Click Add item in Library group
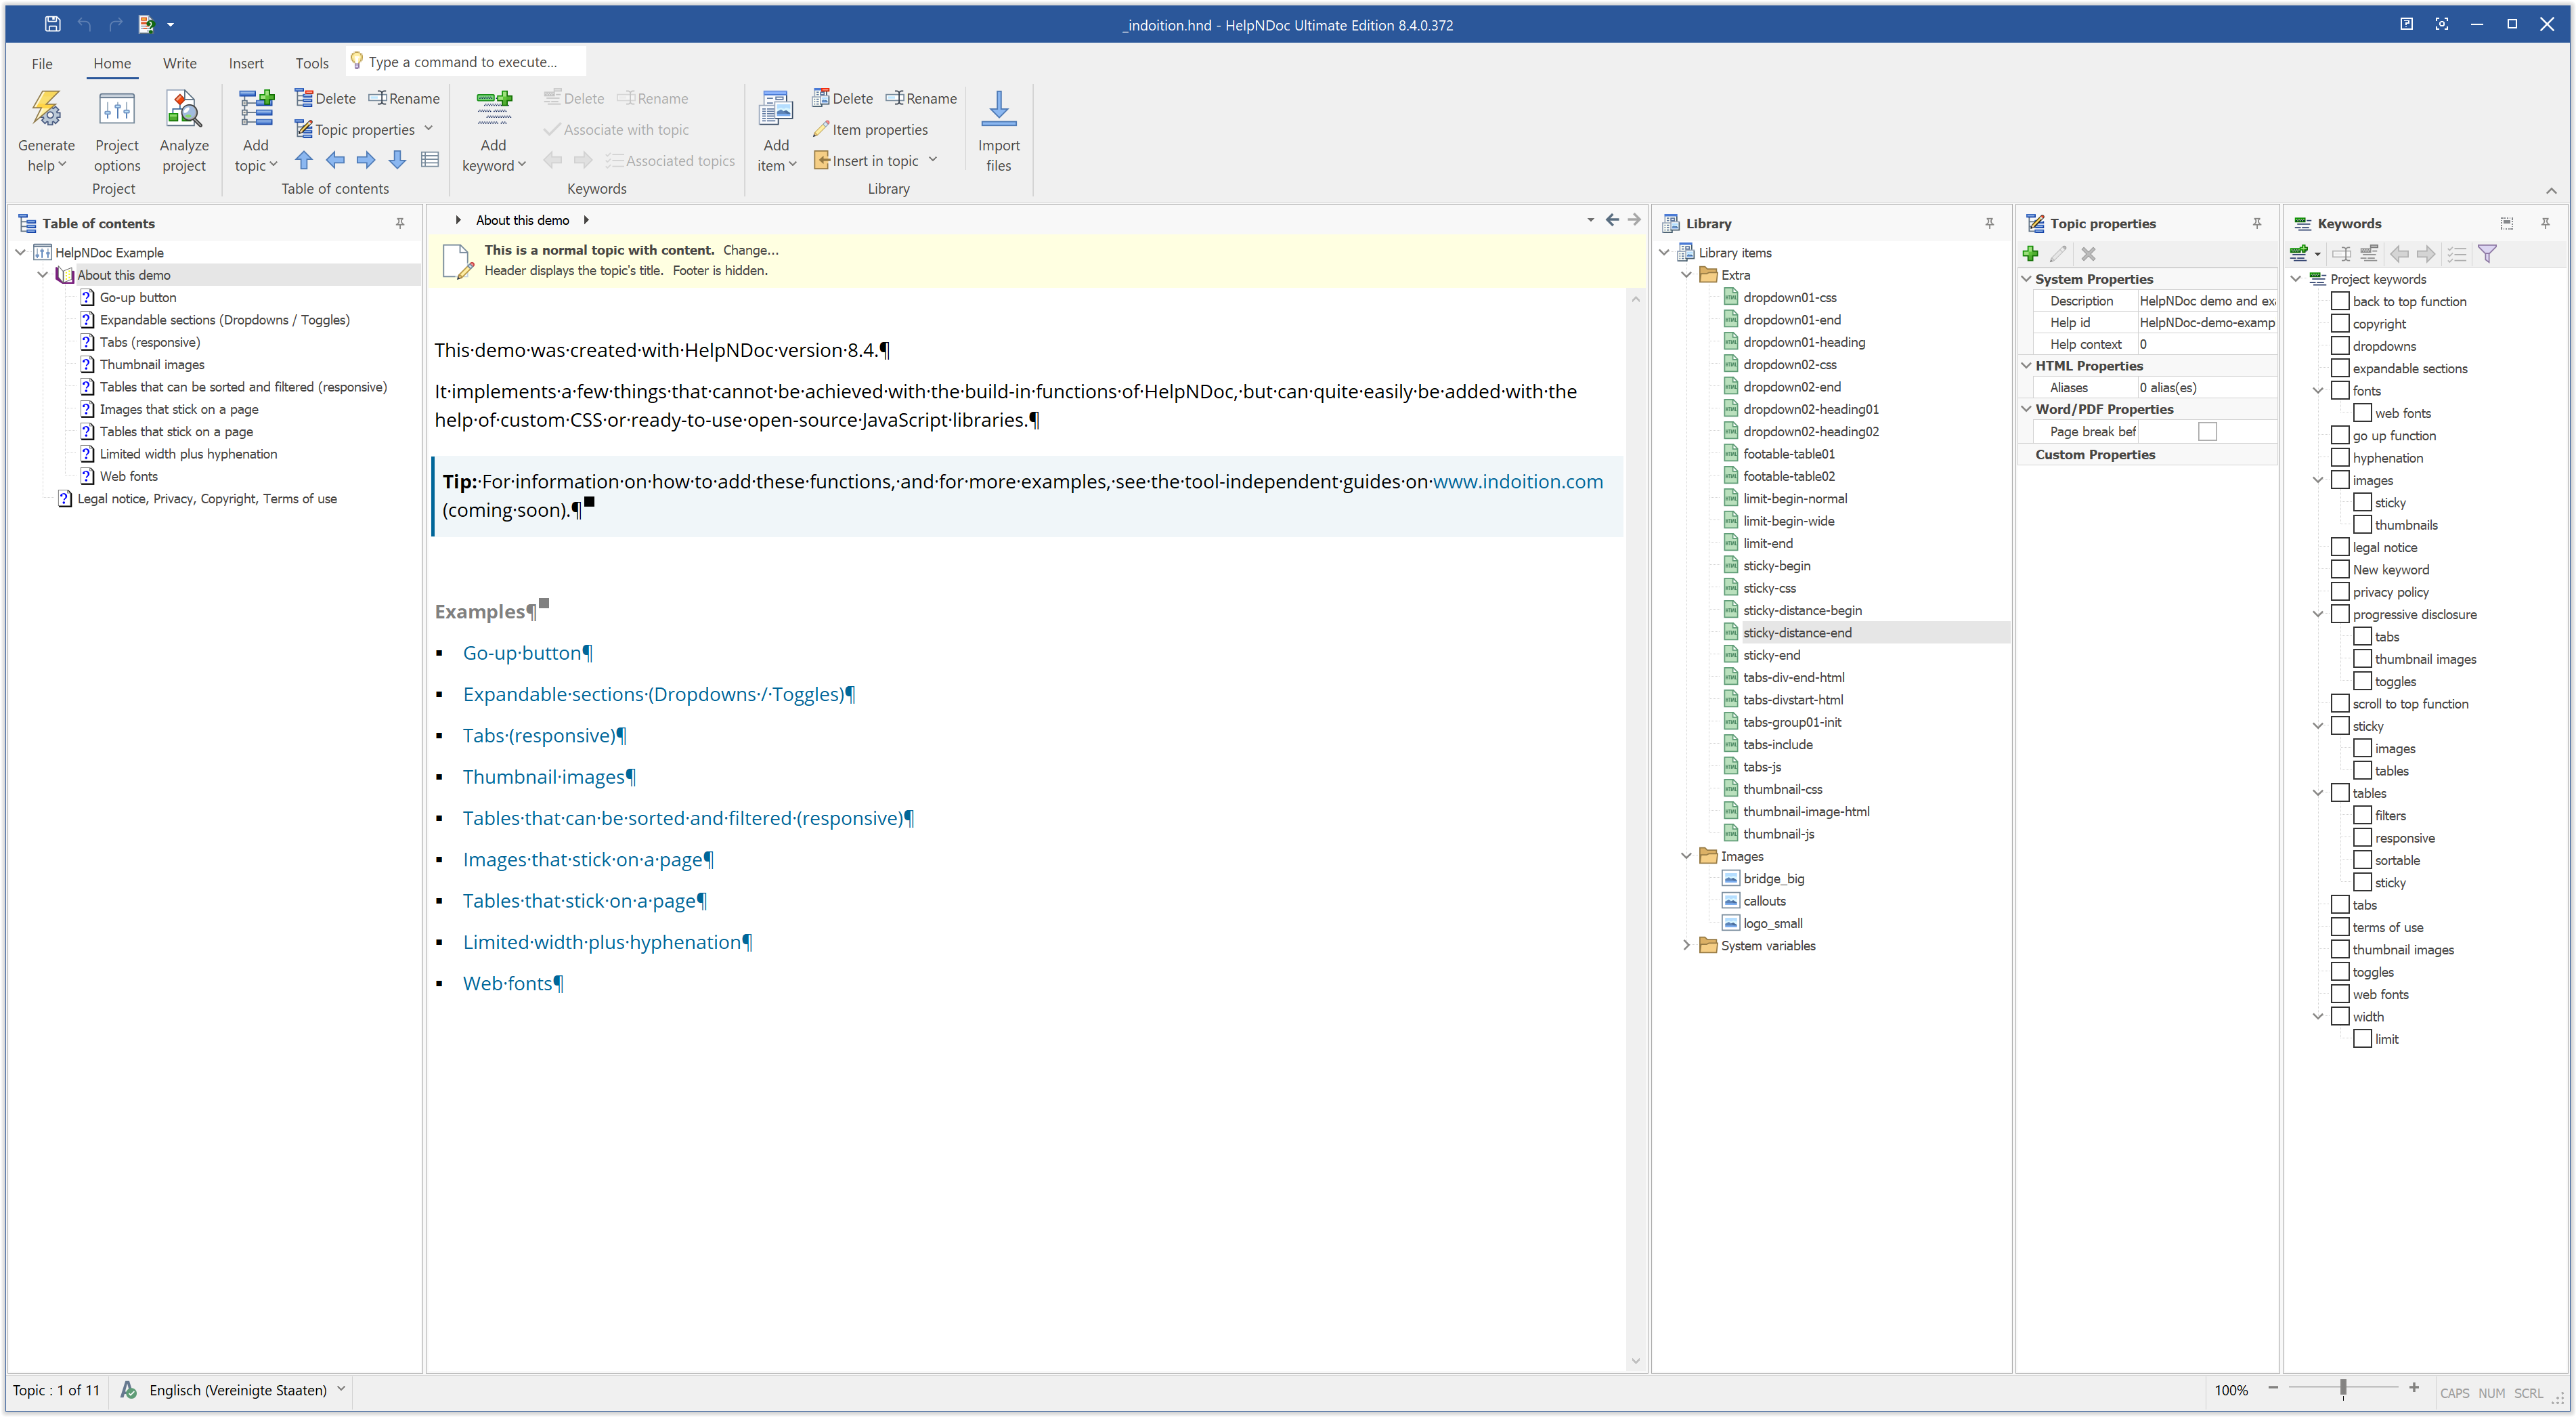This screenshot has width=2576, height=1417. 776,132
